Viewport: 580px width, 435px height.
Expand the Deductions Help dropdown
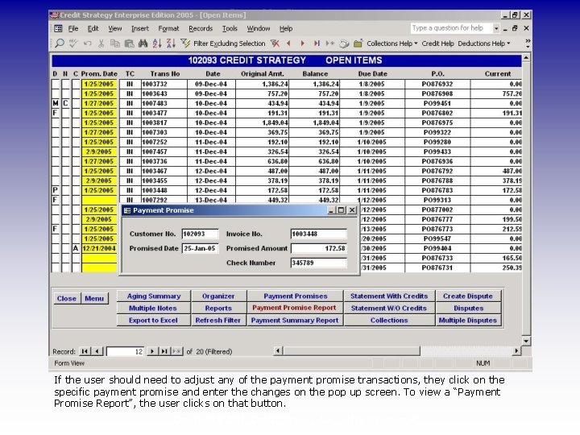(x=508, y=43)
